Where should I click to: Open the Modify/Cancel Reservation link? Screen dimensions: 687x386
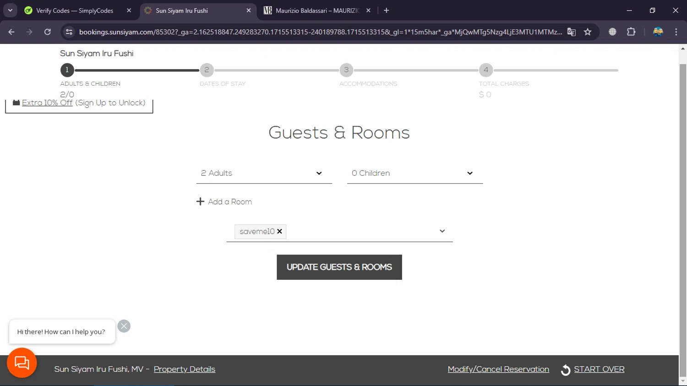(x=498, y=370)
